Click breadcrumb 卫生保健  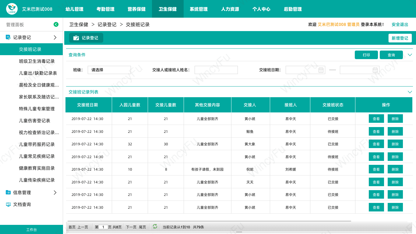(79, 24)
